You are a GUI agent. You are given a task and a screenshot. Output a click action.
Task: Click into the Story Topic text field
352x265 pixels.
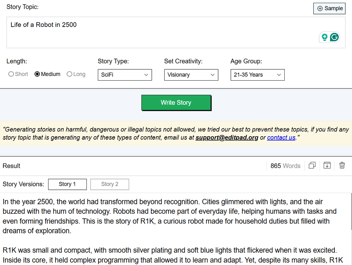coord(176,32)
